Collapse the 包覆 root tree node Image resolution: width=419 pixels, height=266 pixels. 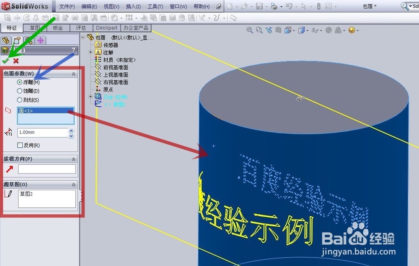point(83,37)
